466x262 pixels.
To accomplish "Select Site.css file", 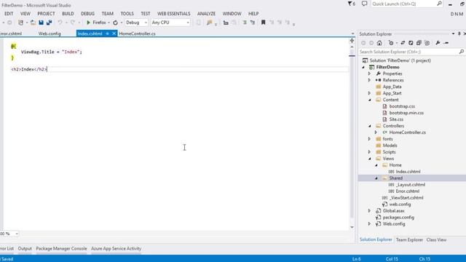I will 396,119.
